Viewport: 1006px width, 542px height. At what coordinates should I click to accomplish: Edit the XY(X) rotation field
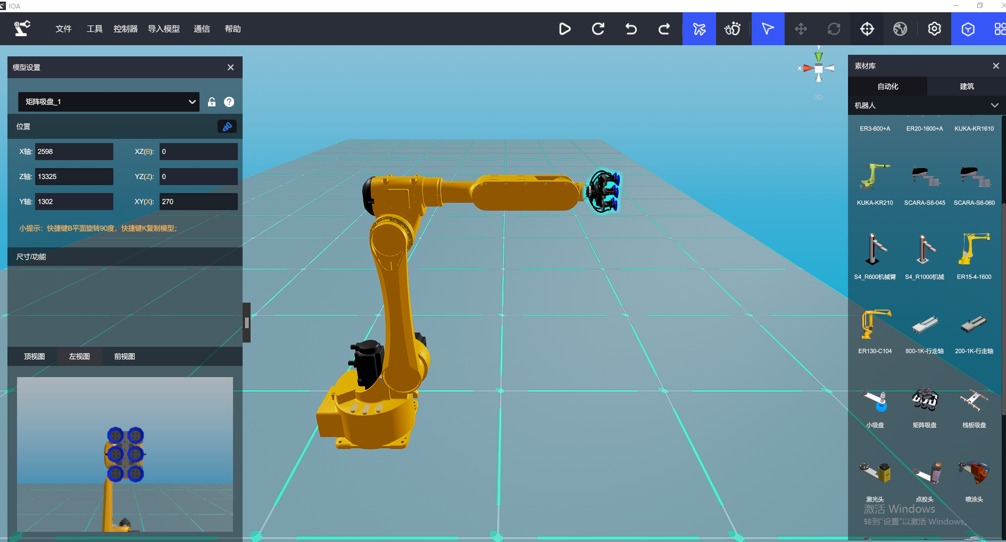198,202
